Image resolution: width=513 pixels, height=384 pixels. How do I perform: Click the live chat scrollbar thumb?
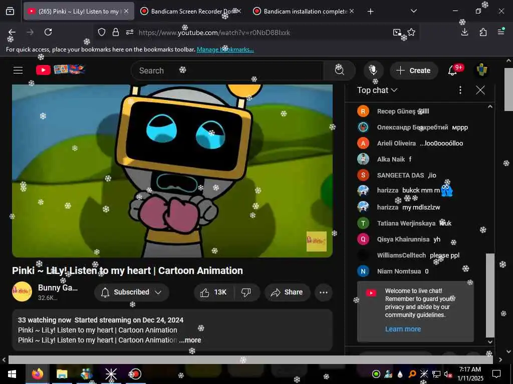[490, 295]
